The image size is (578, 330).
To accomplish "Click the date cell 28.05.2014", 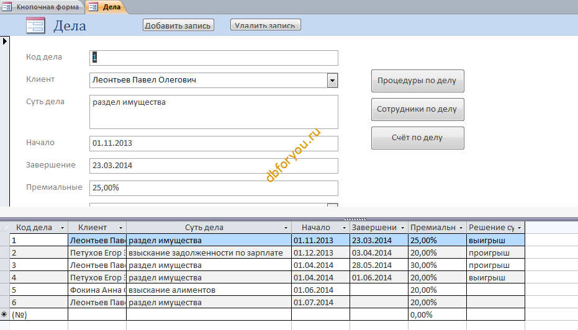I will (x=379, y=265).
